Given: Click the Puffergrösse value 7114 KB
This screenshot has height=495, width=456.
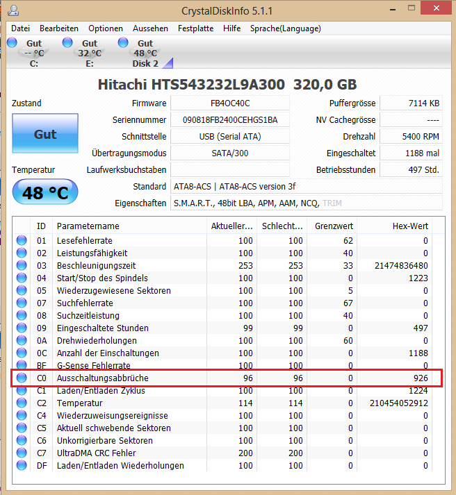Looking at the screenshot, I should click(411, 103).
